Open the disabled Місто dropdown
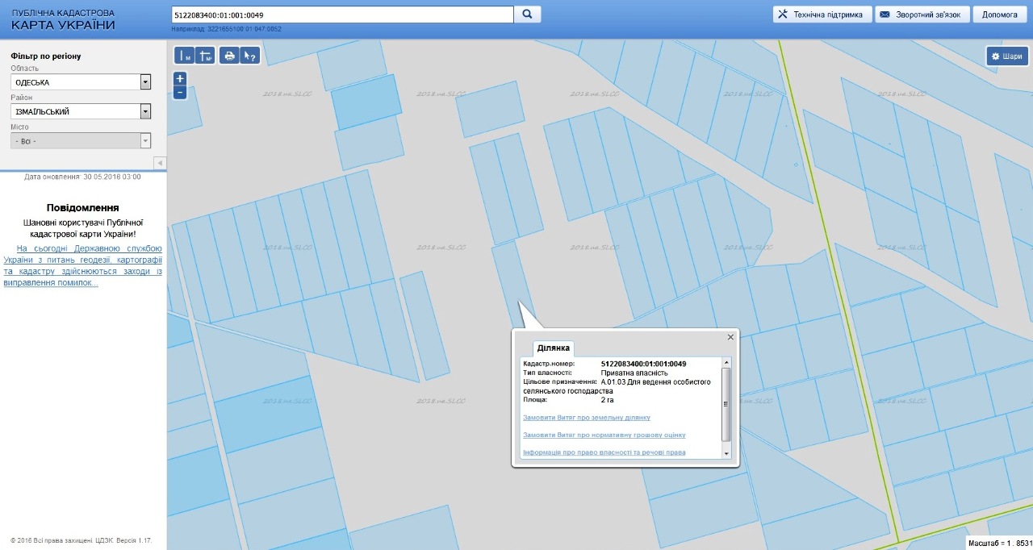The height and width of the screenshot is (550, 1033). pos(145,141)
